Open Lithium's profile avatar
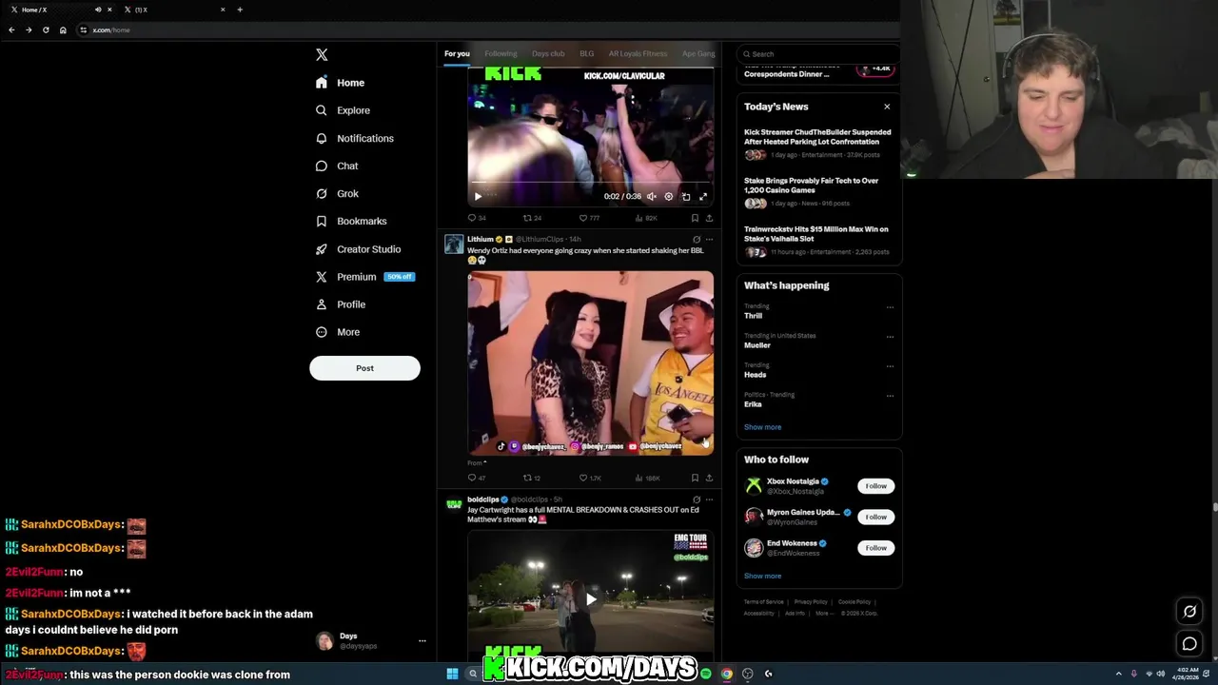The image size is (1218, 685). point(454,244)
